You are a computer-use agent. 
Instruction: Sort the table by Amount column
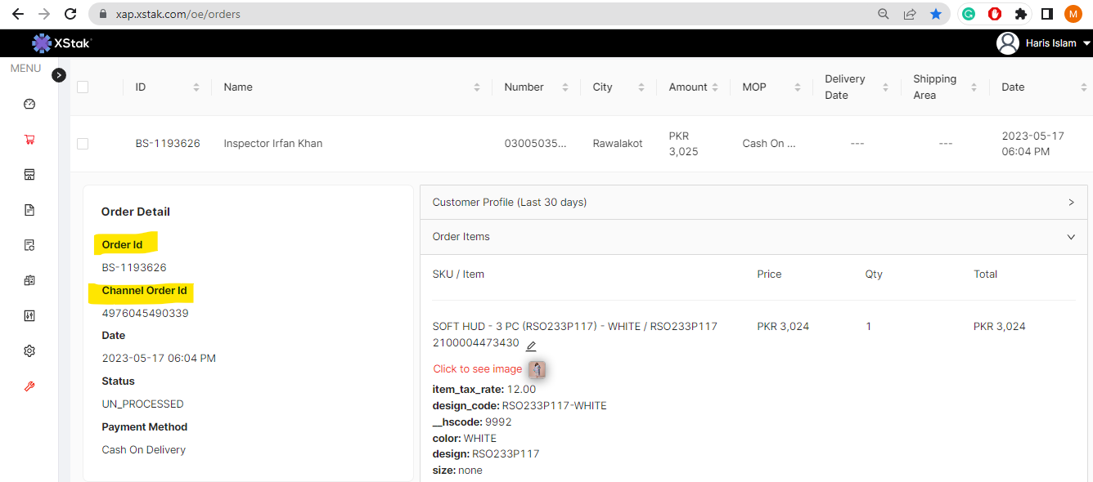tap(714, 87)
